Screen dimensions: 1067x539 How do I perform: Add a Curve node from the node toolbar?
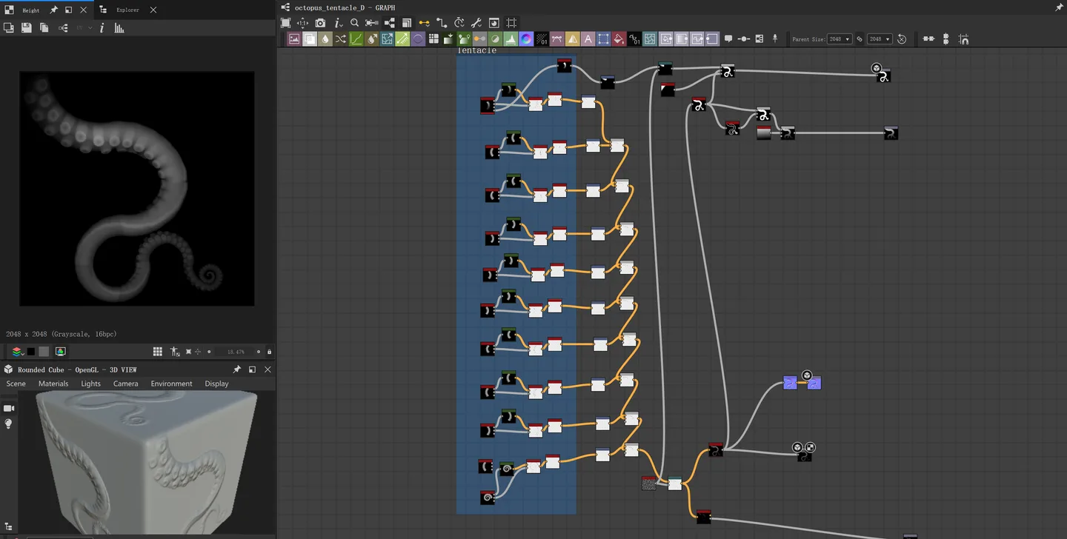[x=356, y=39]
